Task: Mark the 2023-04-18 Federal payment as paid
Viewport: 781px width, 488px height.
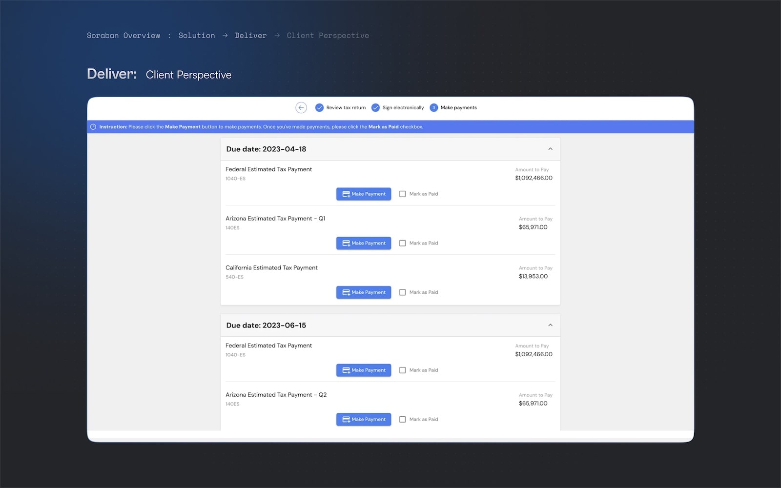Action: point(403,194)
